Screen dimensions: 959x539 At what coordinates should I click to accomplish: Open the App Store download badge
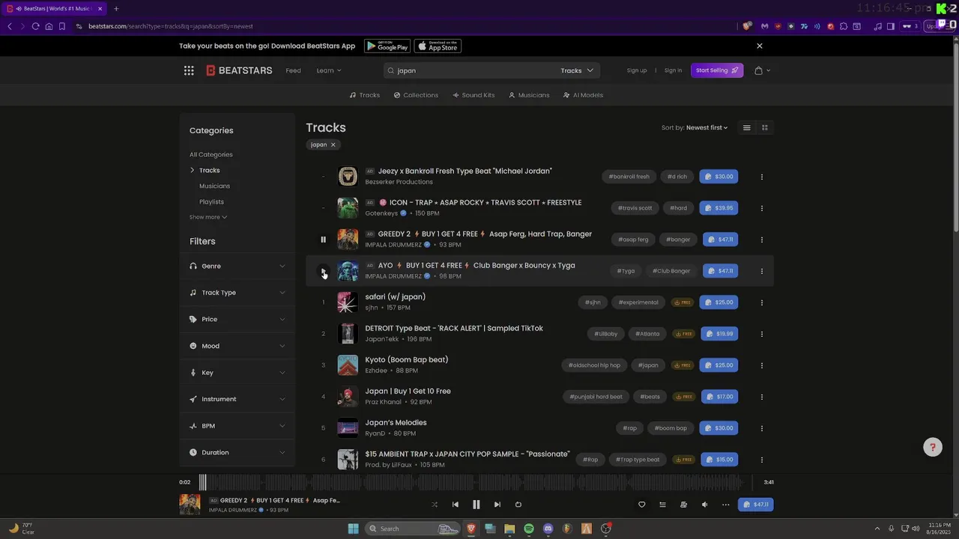(438, 46)
